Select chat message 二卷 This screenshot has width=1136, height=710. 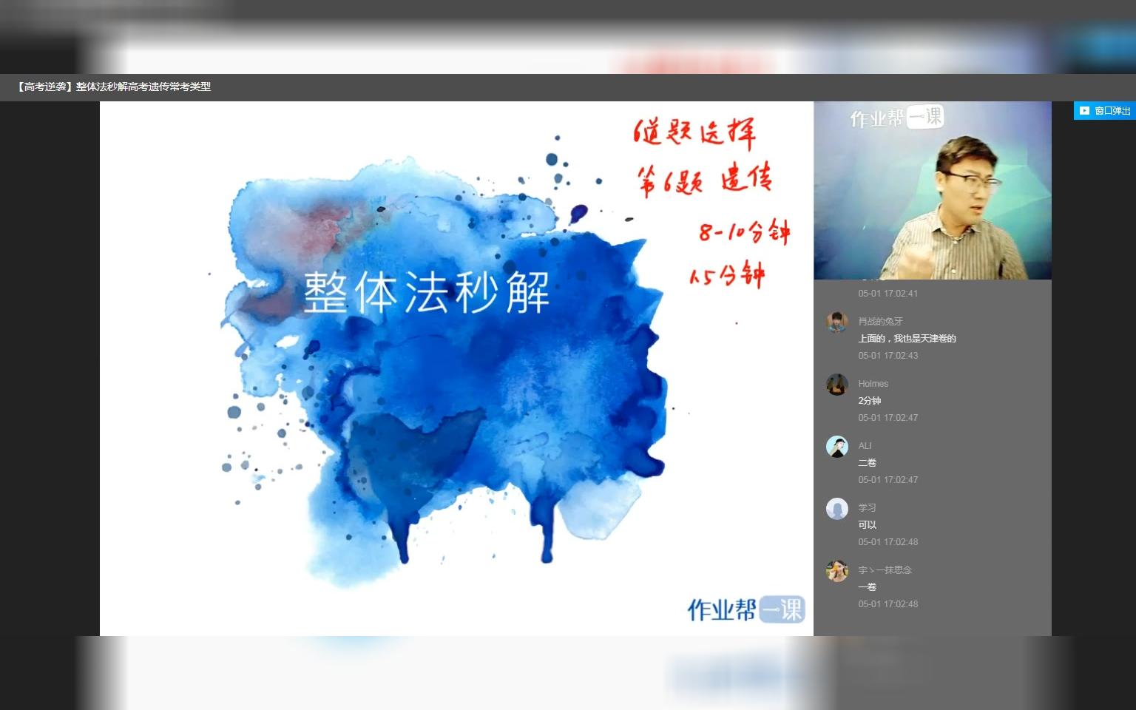[867, 463]
